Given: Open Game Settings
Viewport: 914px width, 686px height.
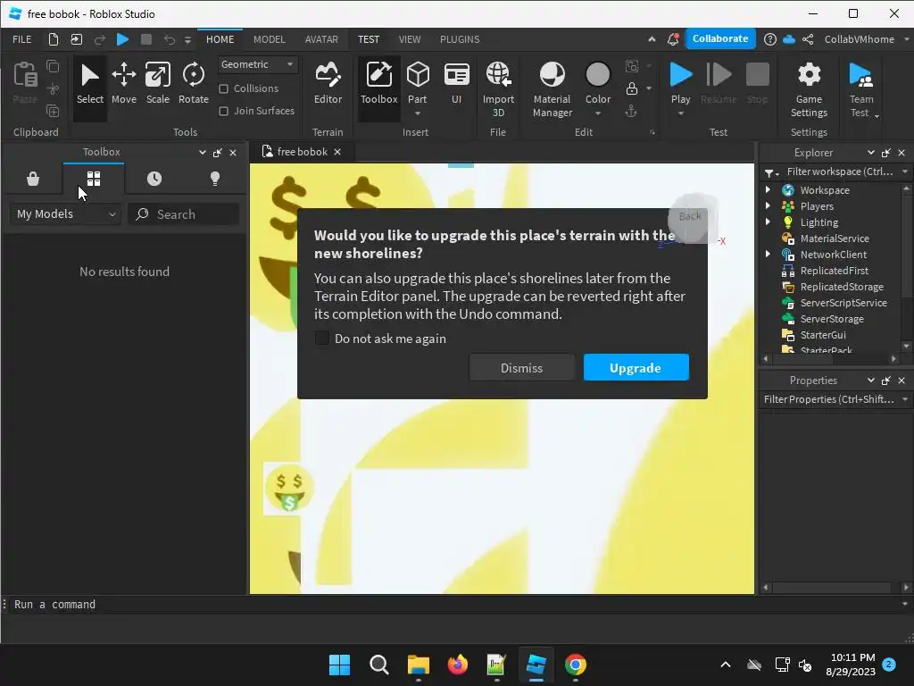Looking at the screenshot, I should [809, 89].
